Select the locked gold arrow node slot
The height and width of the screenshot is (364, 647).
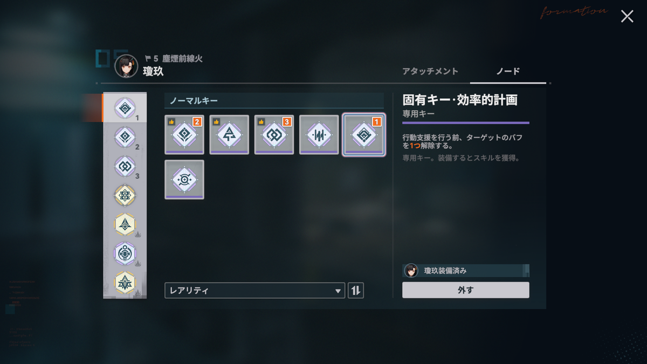tap(125, 224)
